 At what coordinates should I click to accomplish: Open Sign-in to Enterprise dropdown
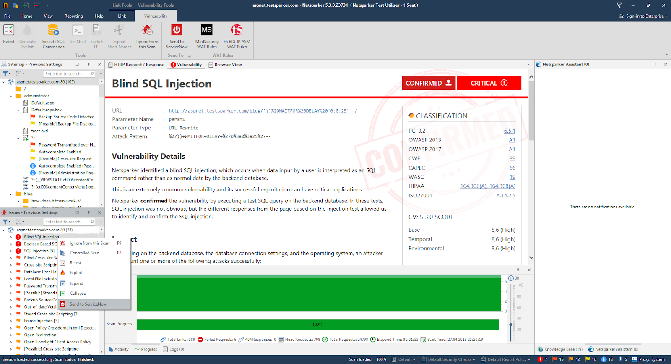coord(643,16)
